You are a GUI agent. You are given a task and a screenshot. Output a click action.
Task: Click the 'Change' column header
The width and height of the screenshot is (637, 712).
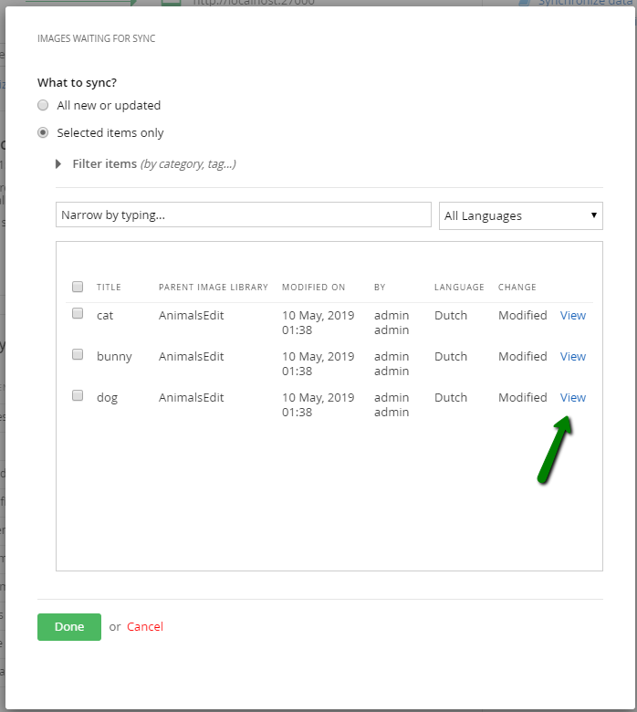pyautogui.click(x=517, y=287)
